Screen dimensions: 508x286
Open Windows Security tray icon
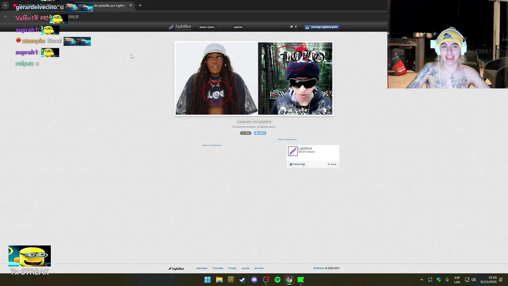click(439, 280)
